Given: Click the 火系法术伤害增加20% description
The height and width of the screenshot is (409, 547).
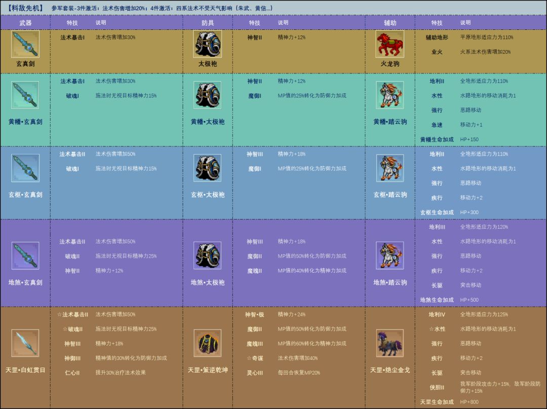Looking at the screenshot, I should pyautogui.click(x=485, y=52).
